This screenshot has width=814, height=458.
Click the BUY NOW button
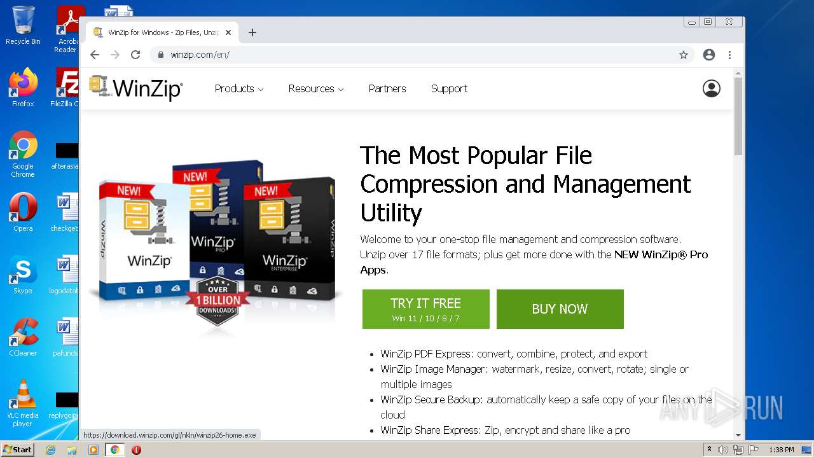point(560,309)
